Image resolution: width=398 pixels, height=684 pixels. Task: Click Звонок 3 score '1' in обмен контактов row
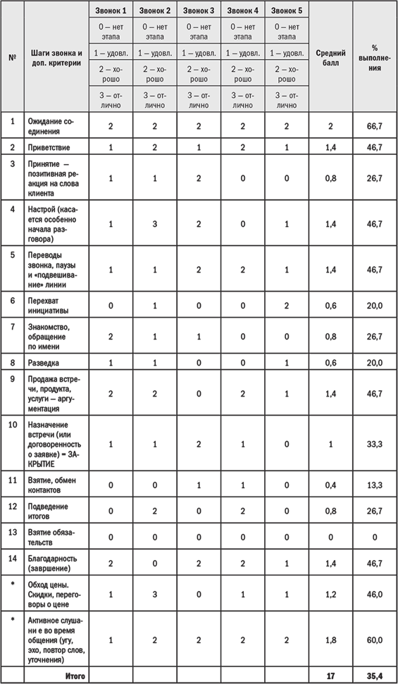[199, 485]
